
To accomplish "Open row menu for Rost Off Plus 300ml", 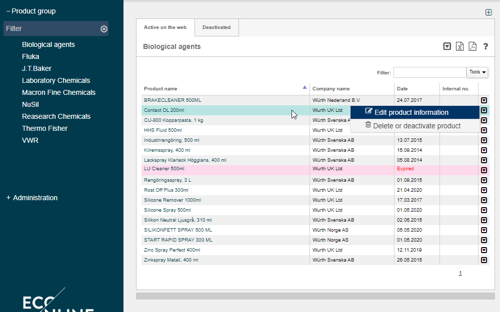I will (483, 190).
